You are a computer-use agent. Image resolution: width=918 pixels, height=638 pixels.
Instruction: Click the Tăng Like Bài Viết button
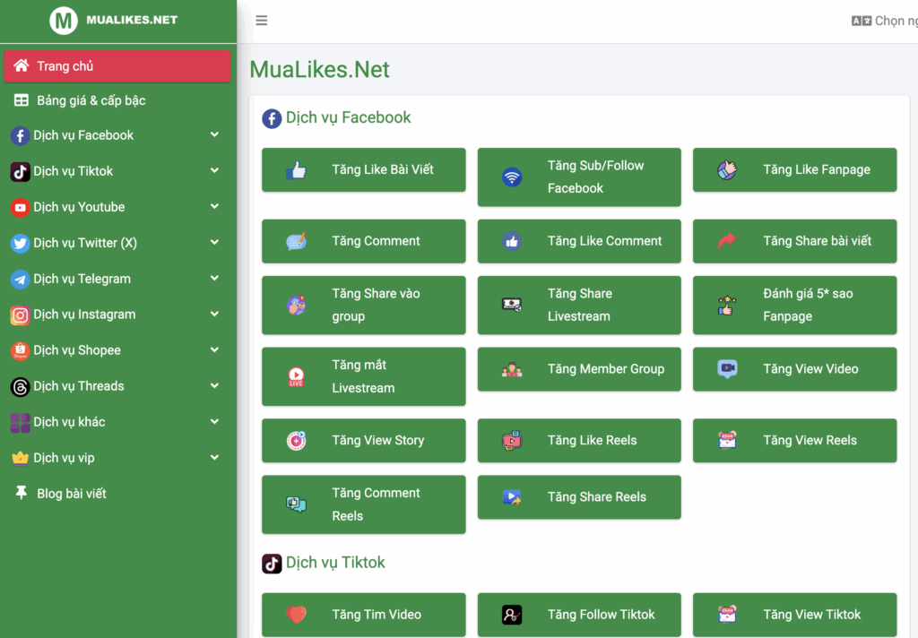(363, 169)
